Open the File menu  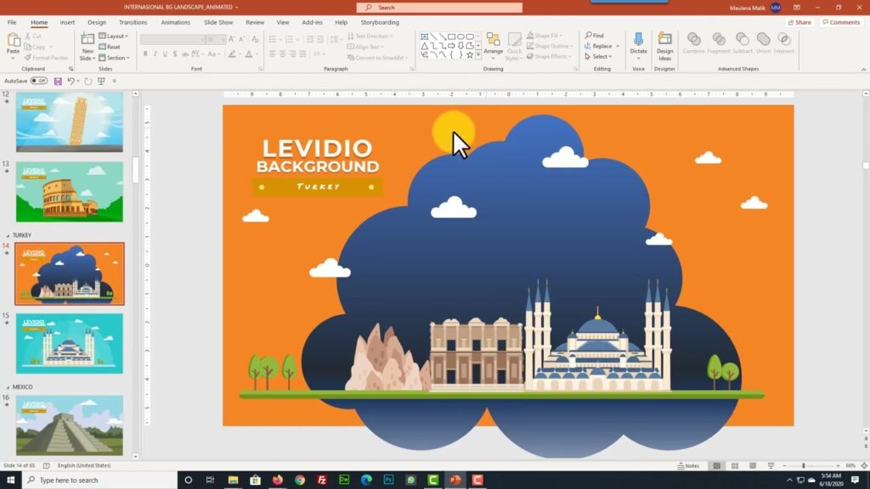[12, 23]
